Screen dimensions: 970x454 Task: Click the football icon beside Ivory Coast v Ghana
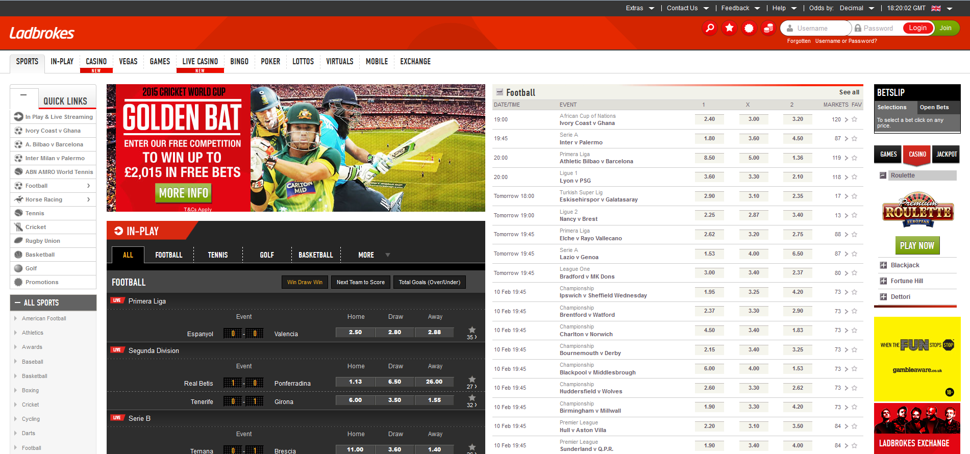click(x=19, y=131)
